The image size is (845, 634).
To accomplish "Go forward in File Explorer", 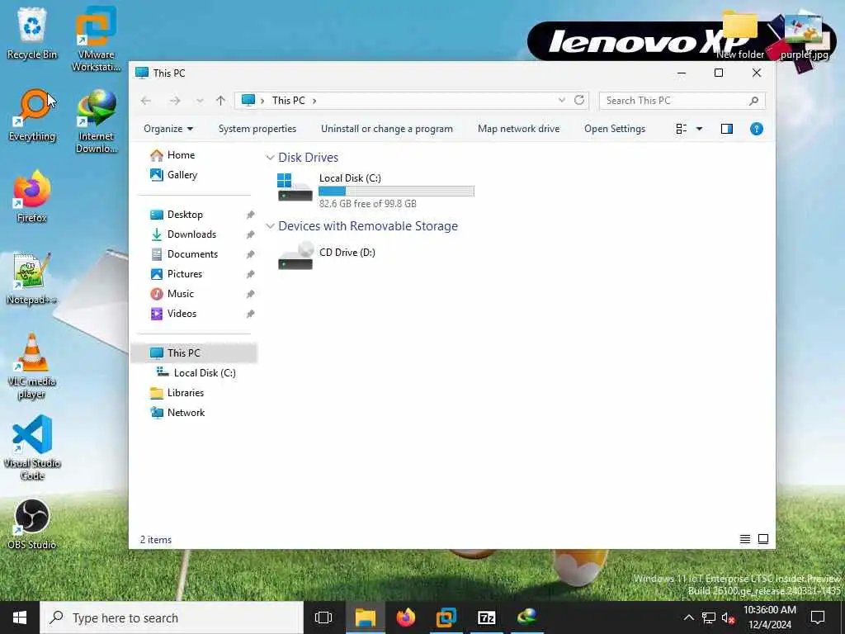I will [x=175, y=101].
